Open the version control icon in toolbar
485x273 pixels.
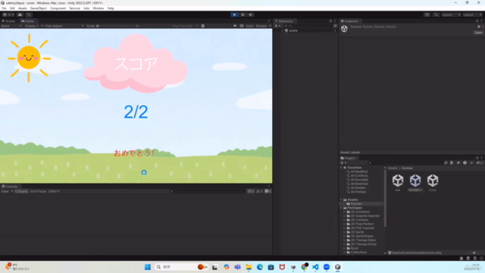pos(29,14)
